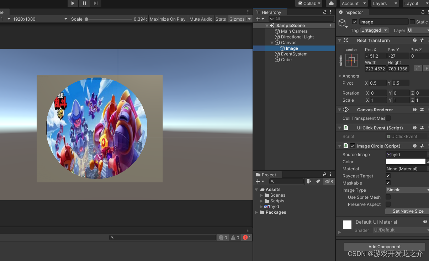Open the cloud services icon
The width and height of the screenshot is (429, 261).
click(331, 3)
